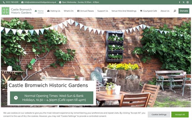Open Venue Hire And Weddings menu

[124, 11]
